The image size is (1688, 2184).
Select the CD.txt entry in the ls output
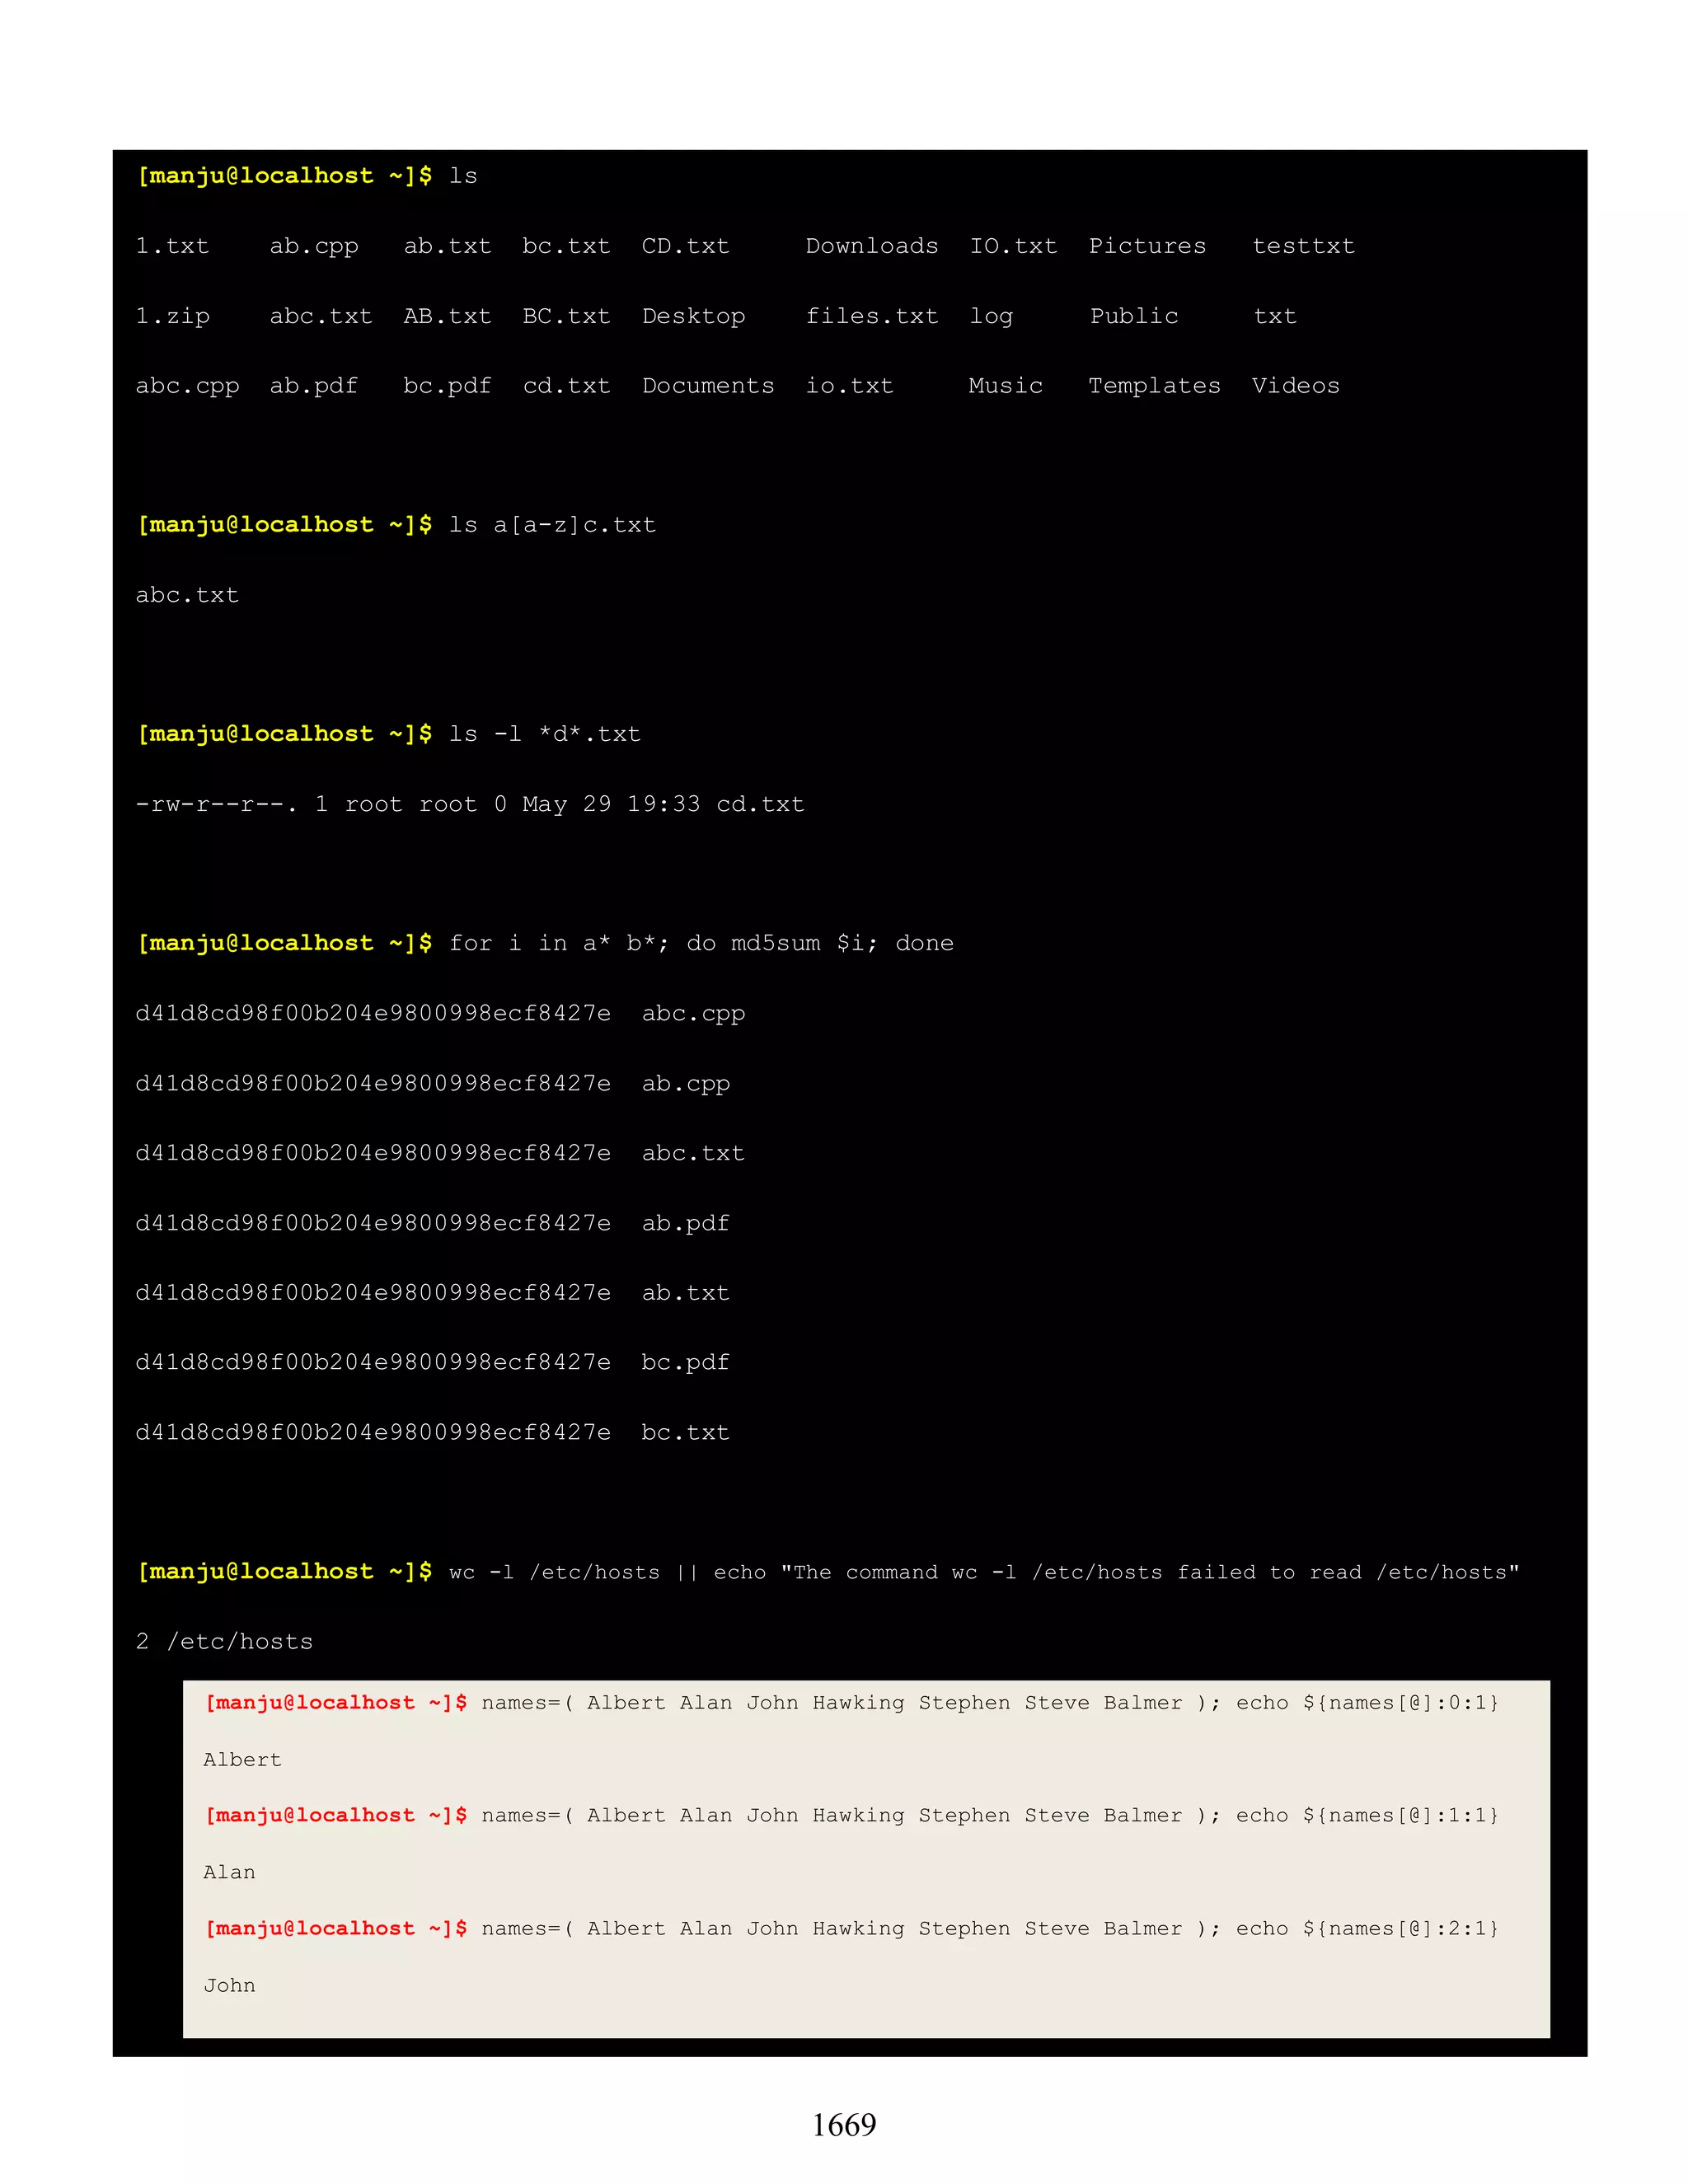(x=686, y=246)
